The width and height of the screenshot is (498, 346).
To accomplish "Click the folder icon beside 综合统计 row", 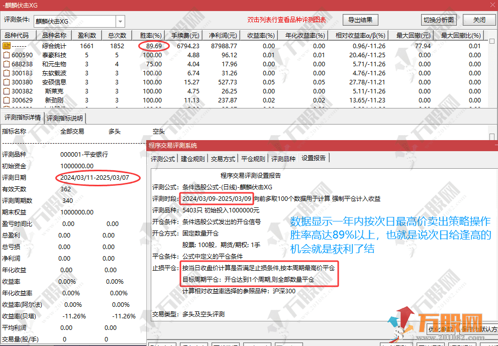I will [x=7, y=46].
